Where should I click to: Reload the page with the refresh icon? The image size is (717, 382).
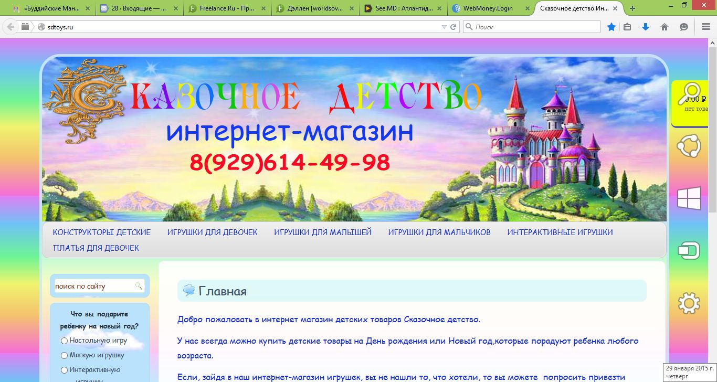(454, 27)
